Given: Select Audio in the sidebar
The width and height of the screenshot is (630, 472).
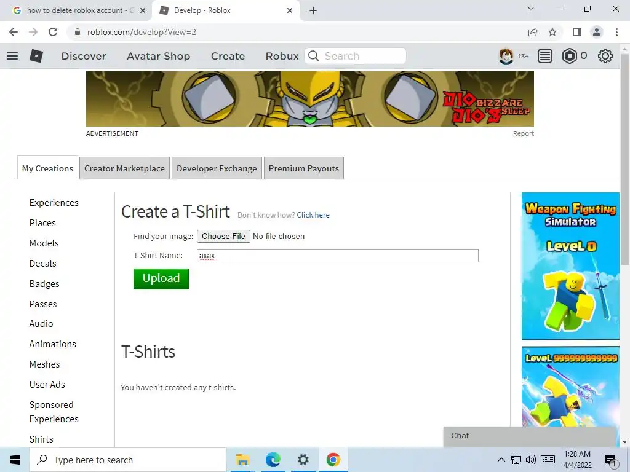Looking at the screenshot, I should click(x=41, y=323).
